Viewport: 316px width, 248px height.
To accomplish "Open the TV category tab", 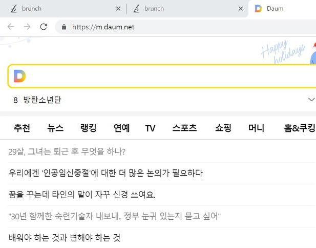I will [x=151, y=128].
